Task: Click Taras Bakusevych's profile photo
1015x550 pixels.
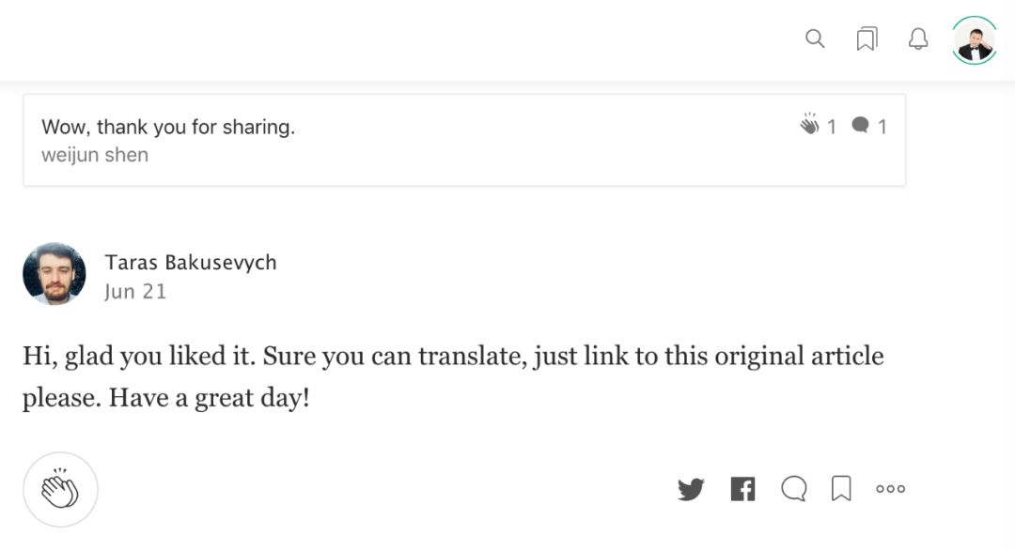Action: 55,274
